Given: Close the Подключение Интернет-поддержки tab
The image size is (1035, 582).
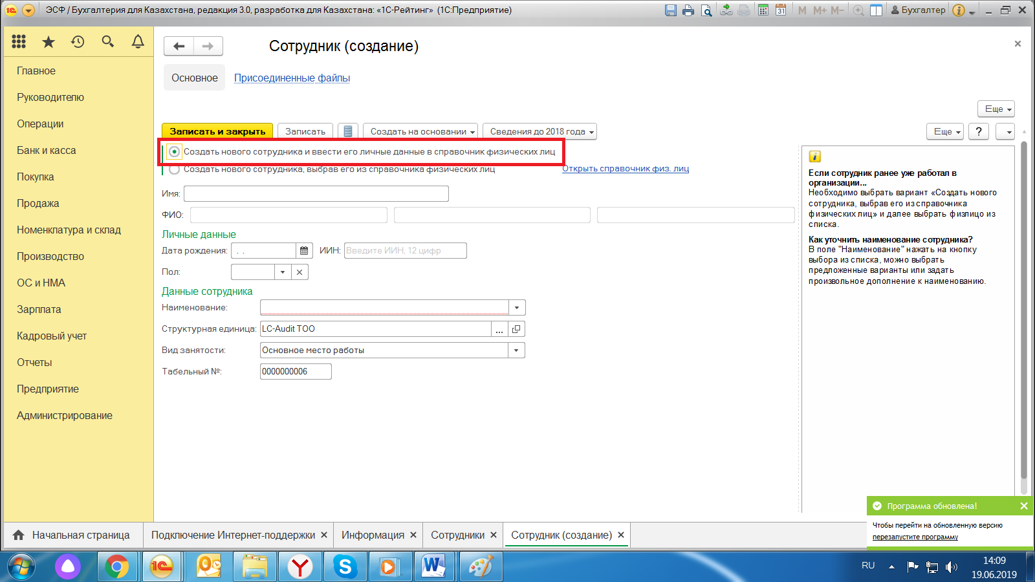Looking at the screenshot, I should tap(324, 535).
